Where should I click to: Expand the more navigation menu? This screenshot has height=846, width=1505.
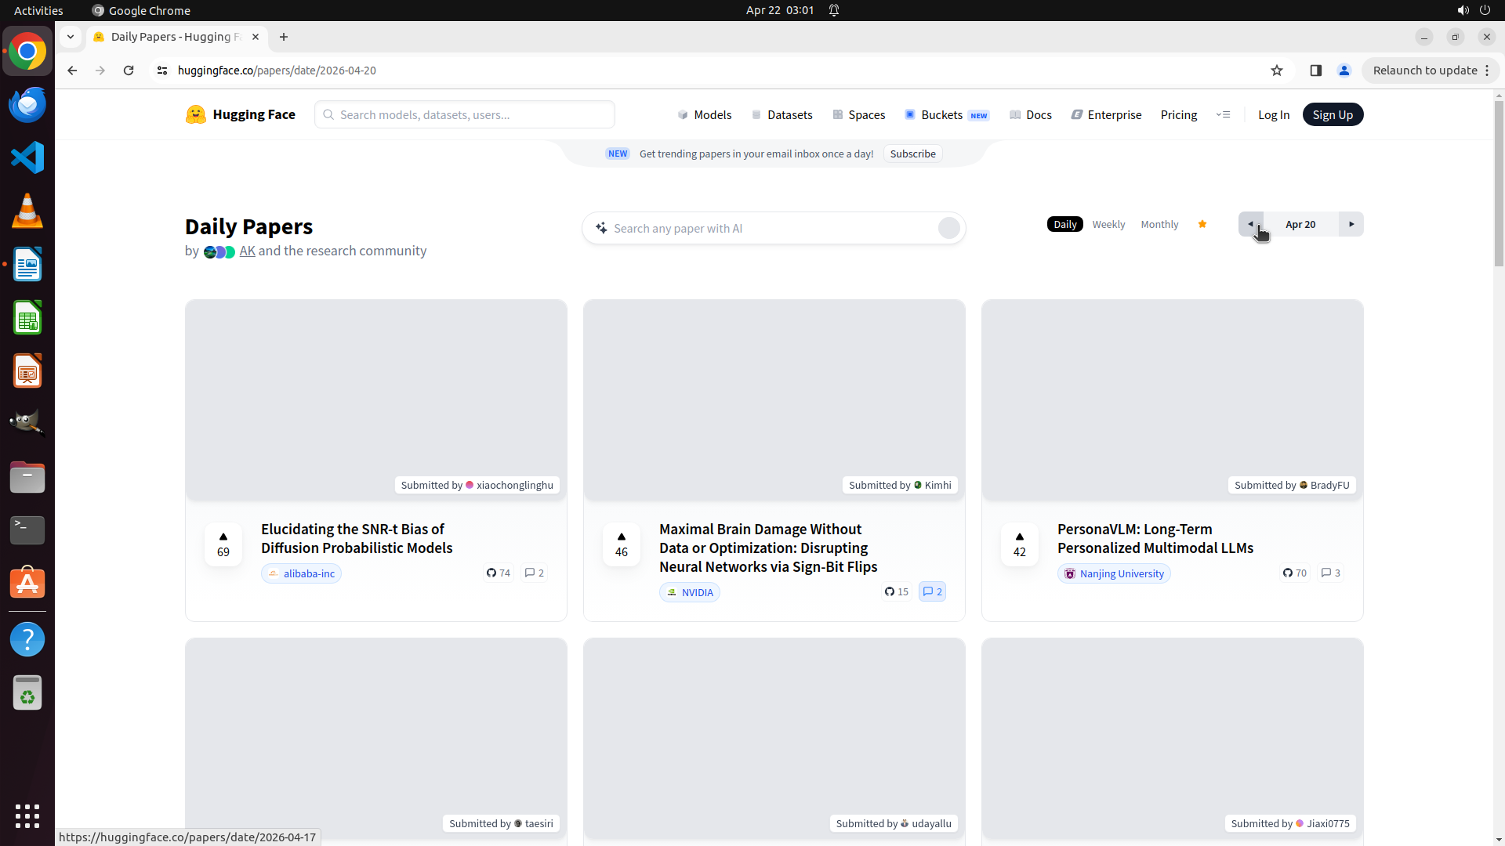[x=1223, y=114]
